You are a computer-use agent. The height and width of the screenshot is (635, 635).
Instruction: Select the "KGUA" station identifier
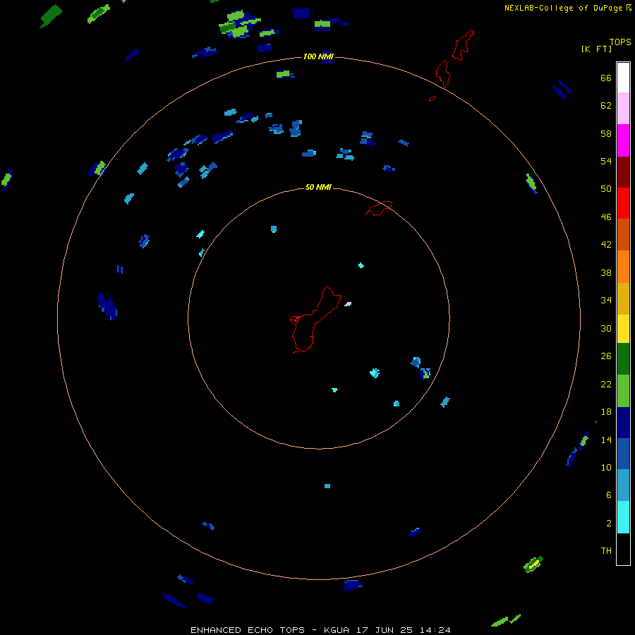pos(337,630)
